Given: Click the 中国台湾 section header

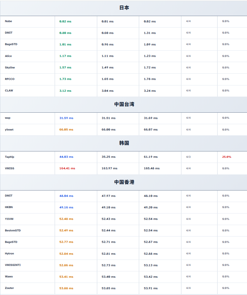Looking at the screenshot, I should pos(124,104).
